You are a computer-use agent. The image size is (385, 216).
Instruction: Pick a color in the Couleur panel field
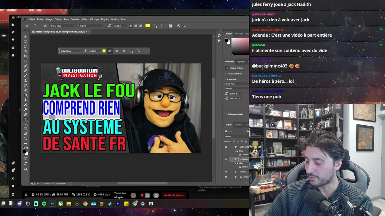click(x=240, y=46)
